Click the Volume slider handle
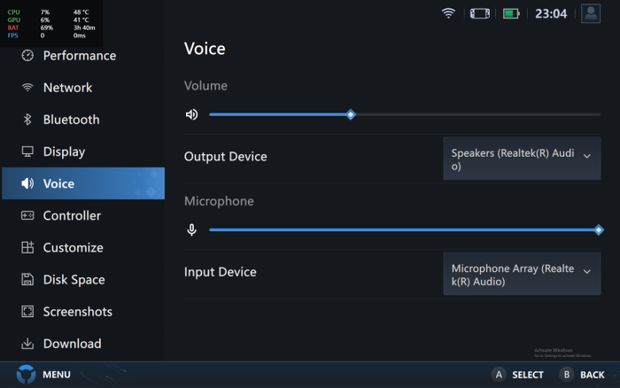 click(351, 114)
